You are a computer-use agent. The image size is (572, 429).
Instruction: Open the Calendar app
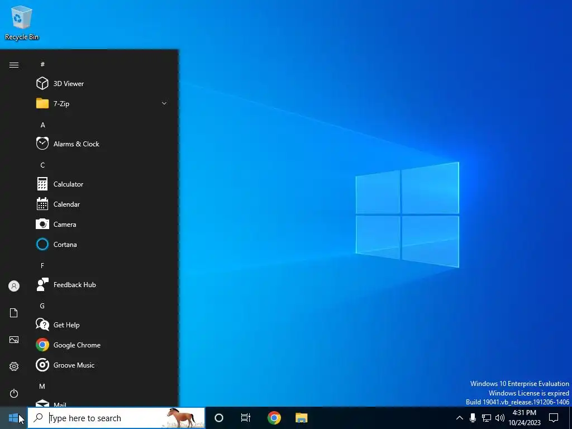point(102,204)
